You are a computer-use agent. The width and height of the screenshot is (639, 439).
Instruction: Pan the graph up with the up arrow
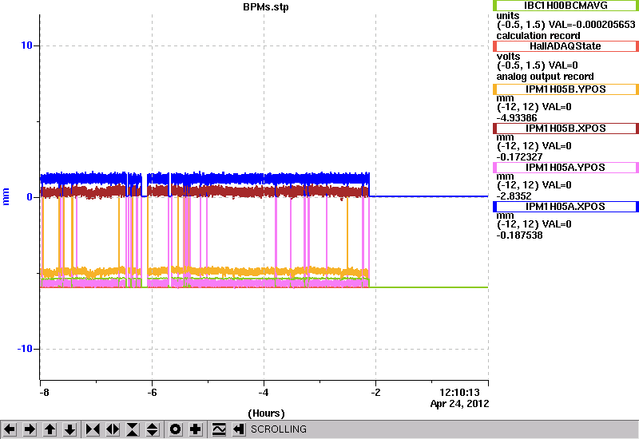pos(50,429)
